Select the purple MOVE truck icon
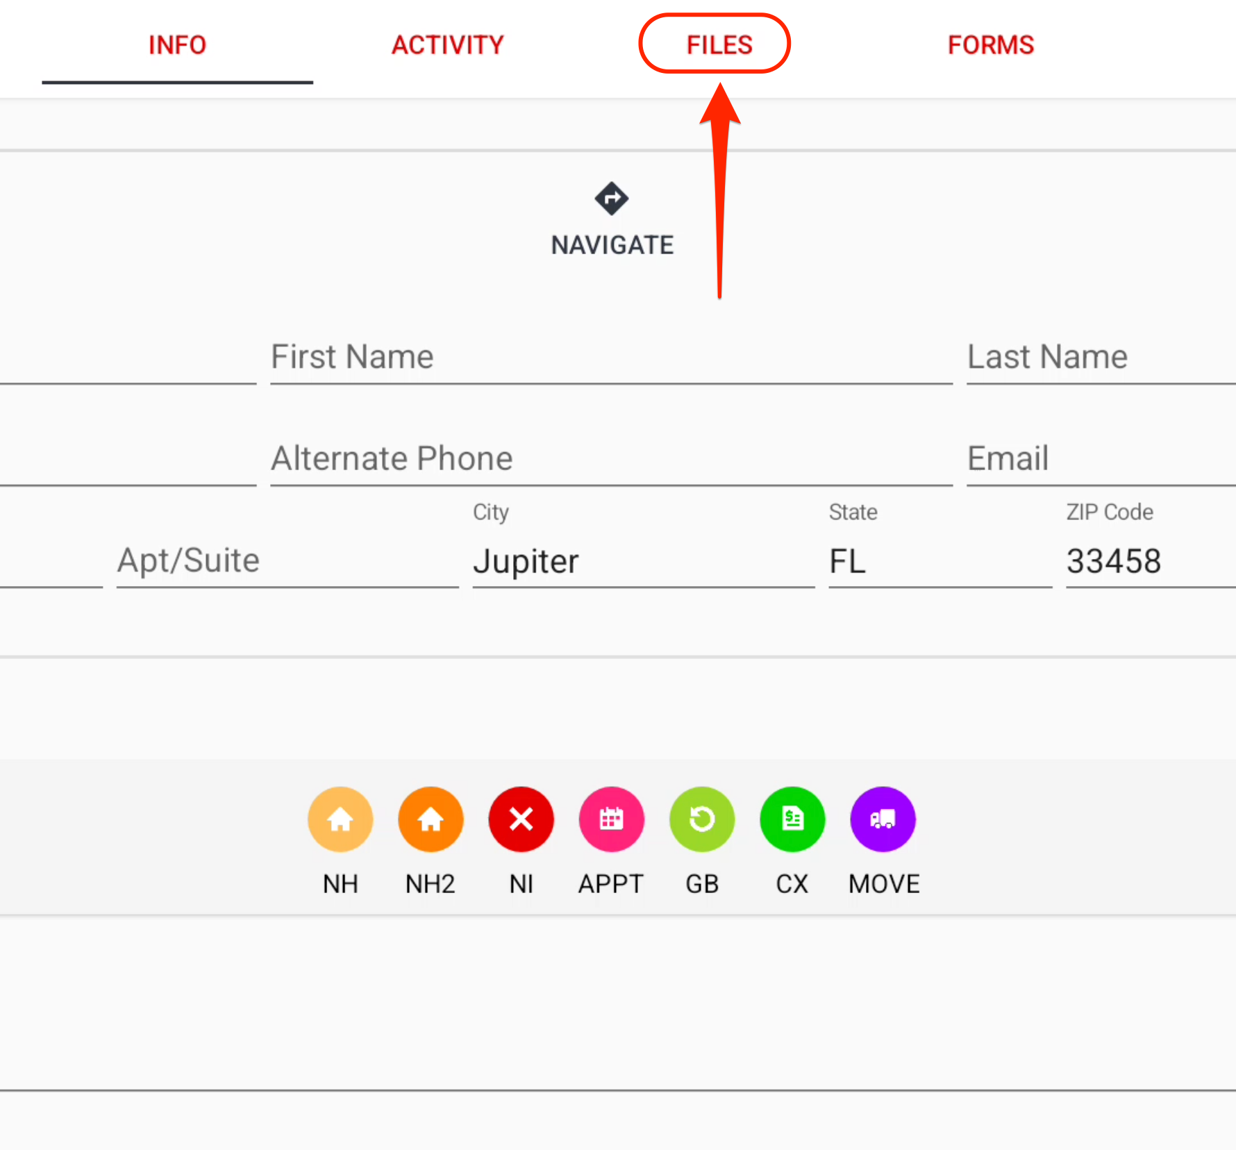Image resolution: width=1236 pixels, height=1150 pixels. click(x=883, y=819)
